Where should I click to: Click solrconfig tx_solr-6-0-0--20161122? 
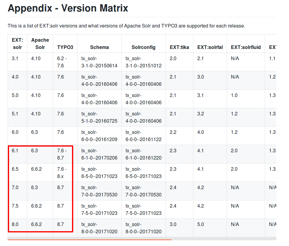(x=143, y=136)
